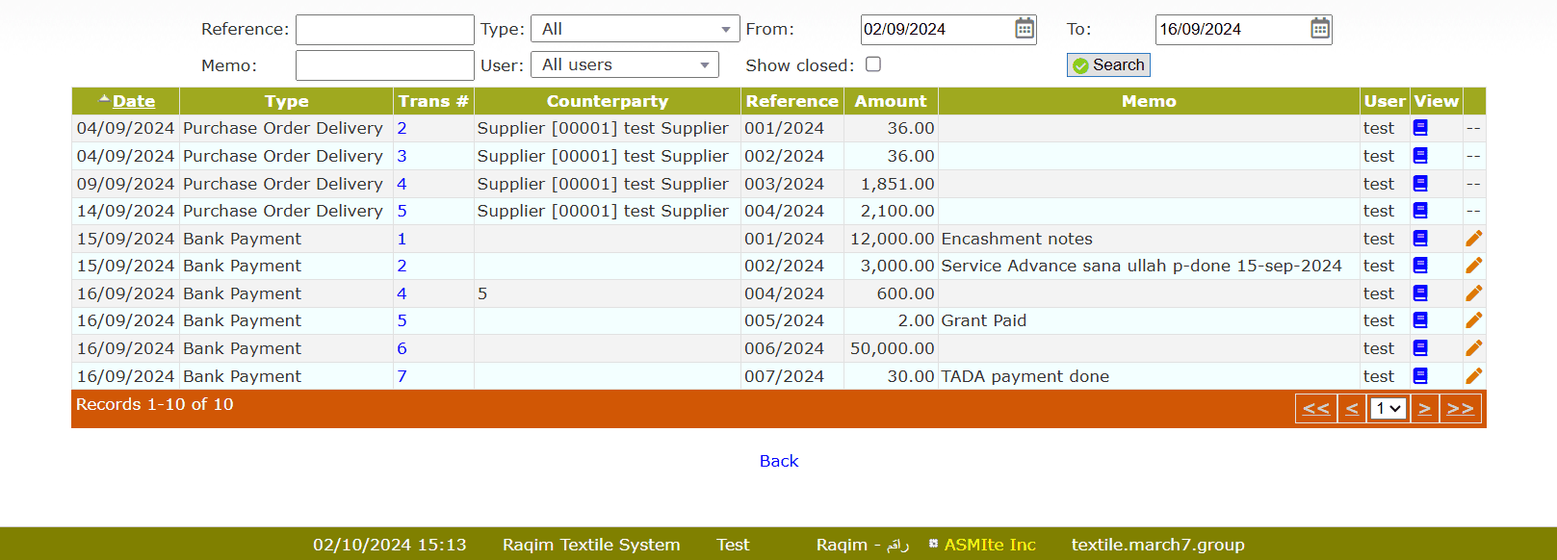Edit the Grant Paid bank payment

[1473, 320]
